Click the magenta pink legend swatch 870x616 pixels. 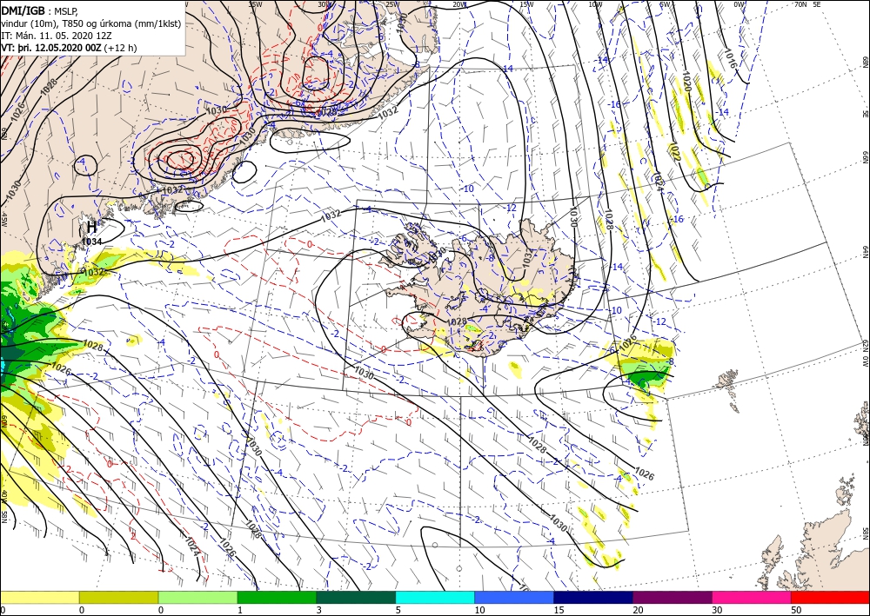click(752, 597)
